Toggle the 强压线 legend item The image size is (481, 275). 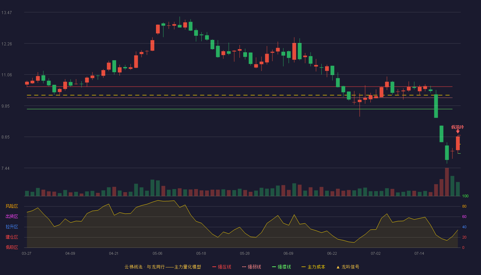[x=222, y=267]
